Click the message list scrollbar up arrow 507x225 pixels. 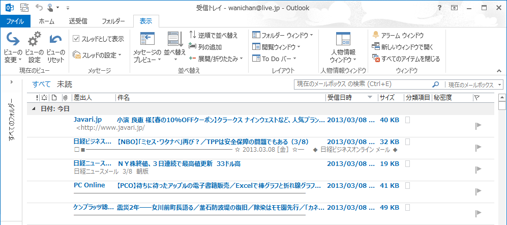pos(502,97)
